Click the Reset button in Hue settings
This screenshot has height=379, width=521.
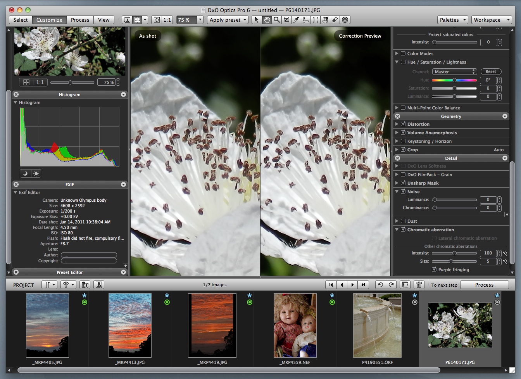491,72
